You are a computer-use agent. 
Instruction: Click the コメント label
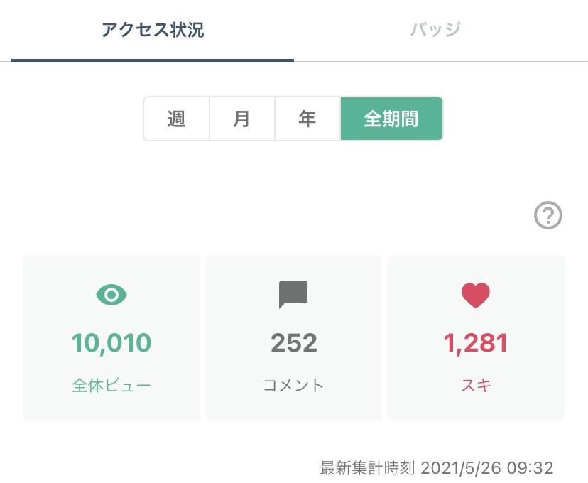coord(293,386)
